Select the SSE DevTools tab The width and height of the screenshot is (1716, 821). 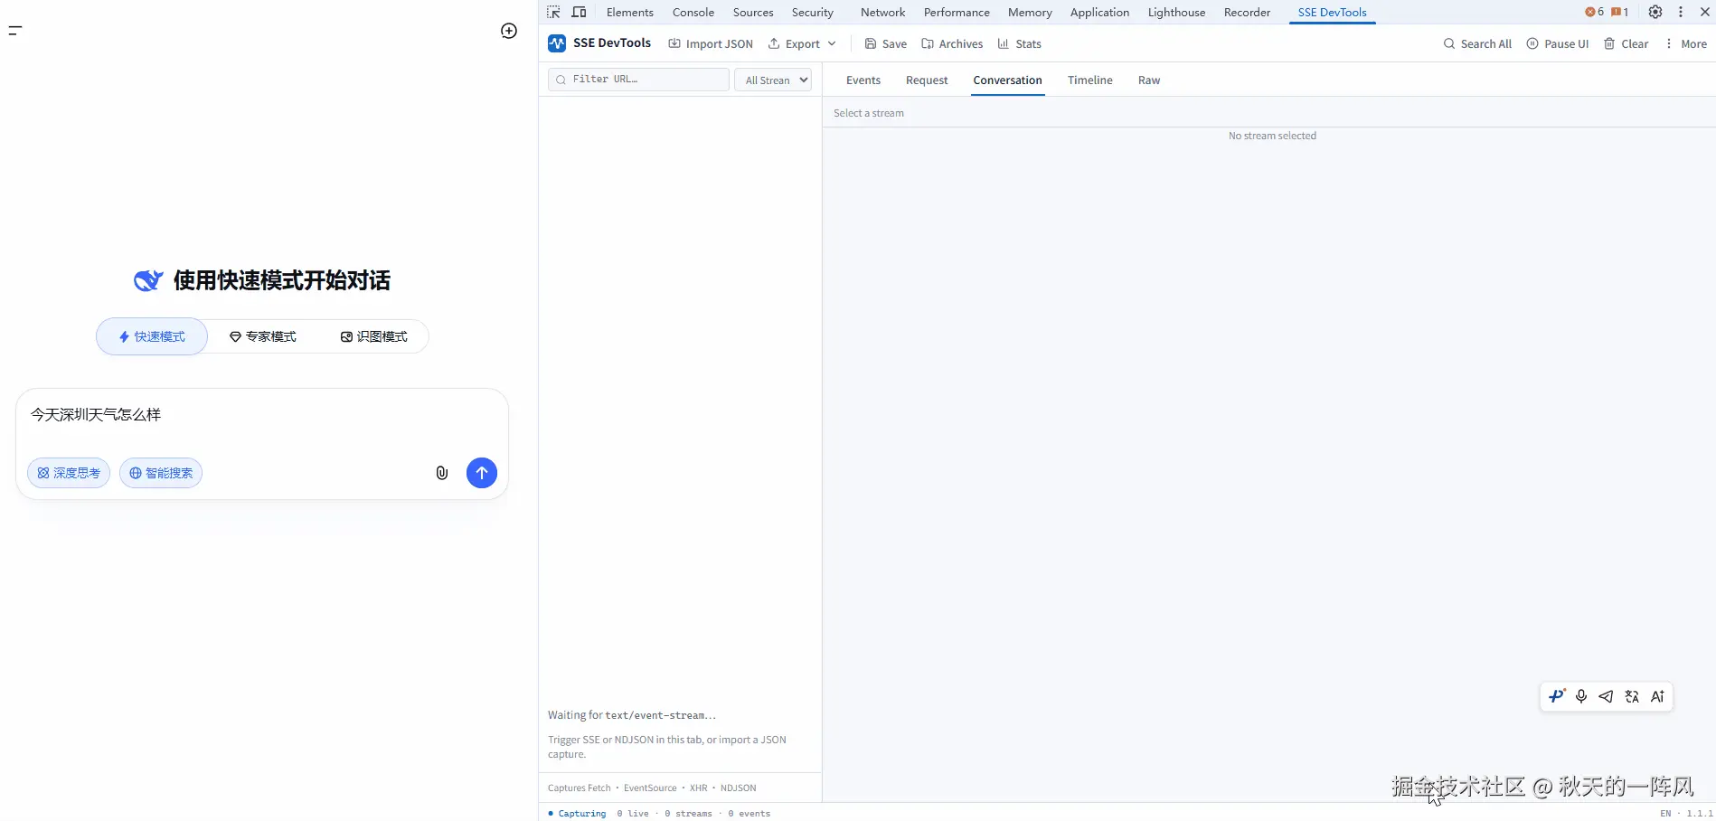[1332, 12]
